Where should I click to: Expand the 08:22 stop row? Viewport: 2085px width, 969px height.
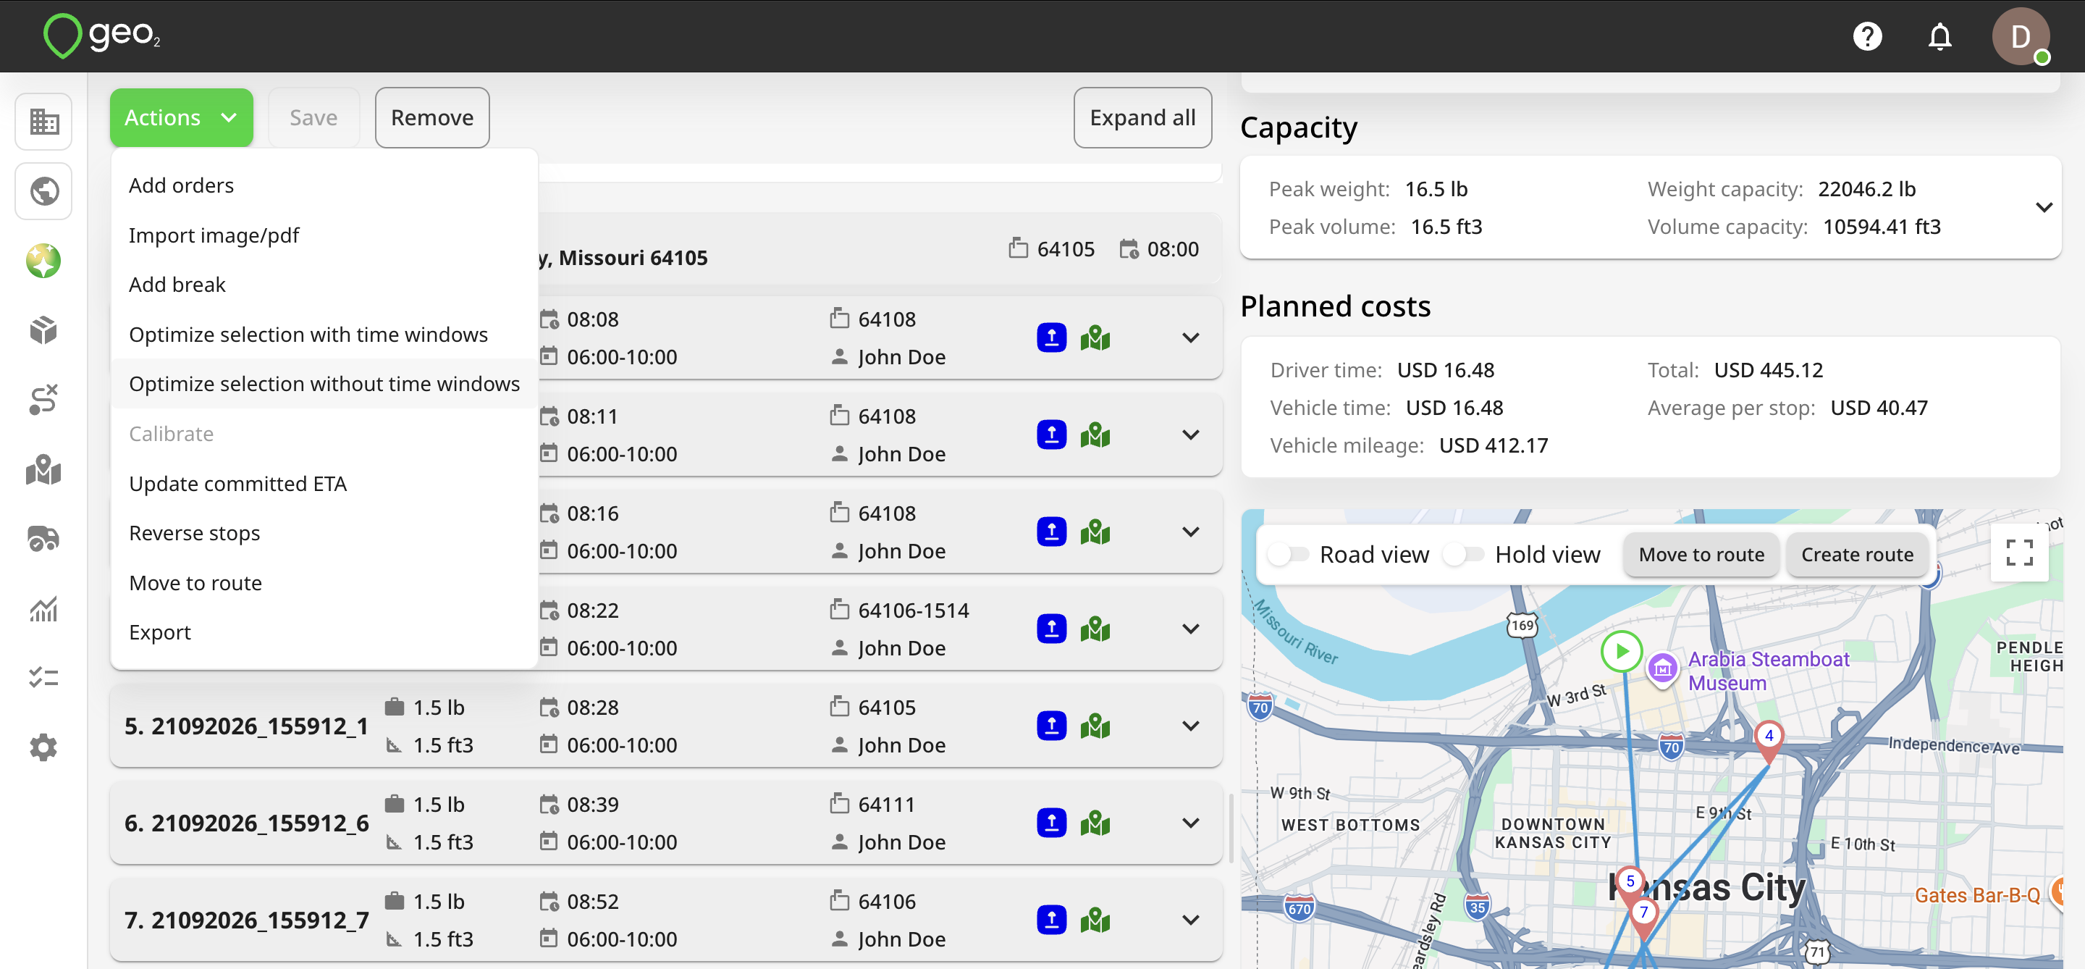click(1191, 629)
